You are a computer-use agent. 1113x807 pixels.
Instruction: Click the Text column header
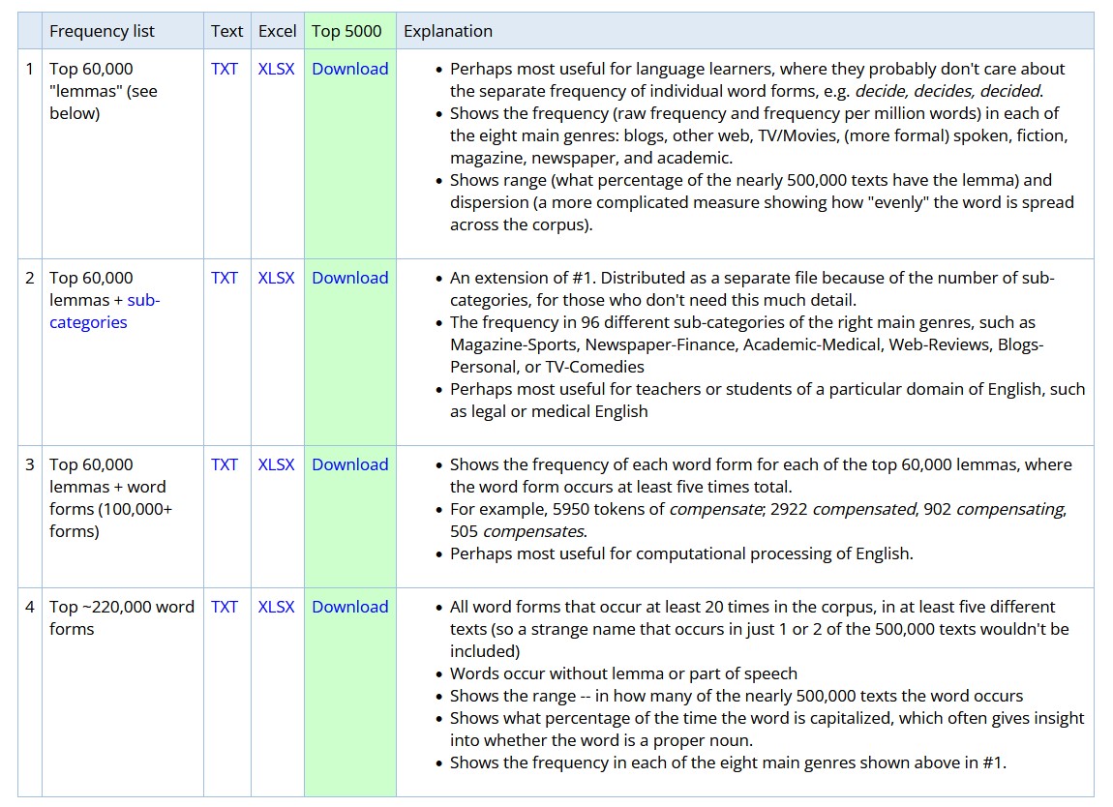pyautogui.click(x=226, y=31)
